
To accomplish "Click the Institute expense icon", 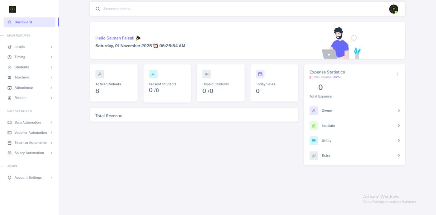I will coord(314,126).
